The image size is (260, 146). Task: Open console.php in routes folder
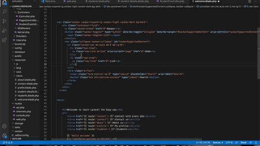[23, 116]
